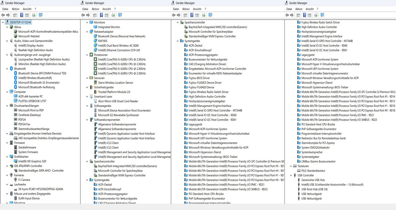
Task: Click the scan for hardware changes icon in the rightmost toolbar
Action: (x=316, y=15)
